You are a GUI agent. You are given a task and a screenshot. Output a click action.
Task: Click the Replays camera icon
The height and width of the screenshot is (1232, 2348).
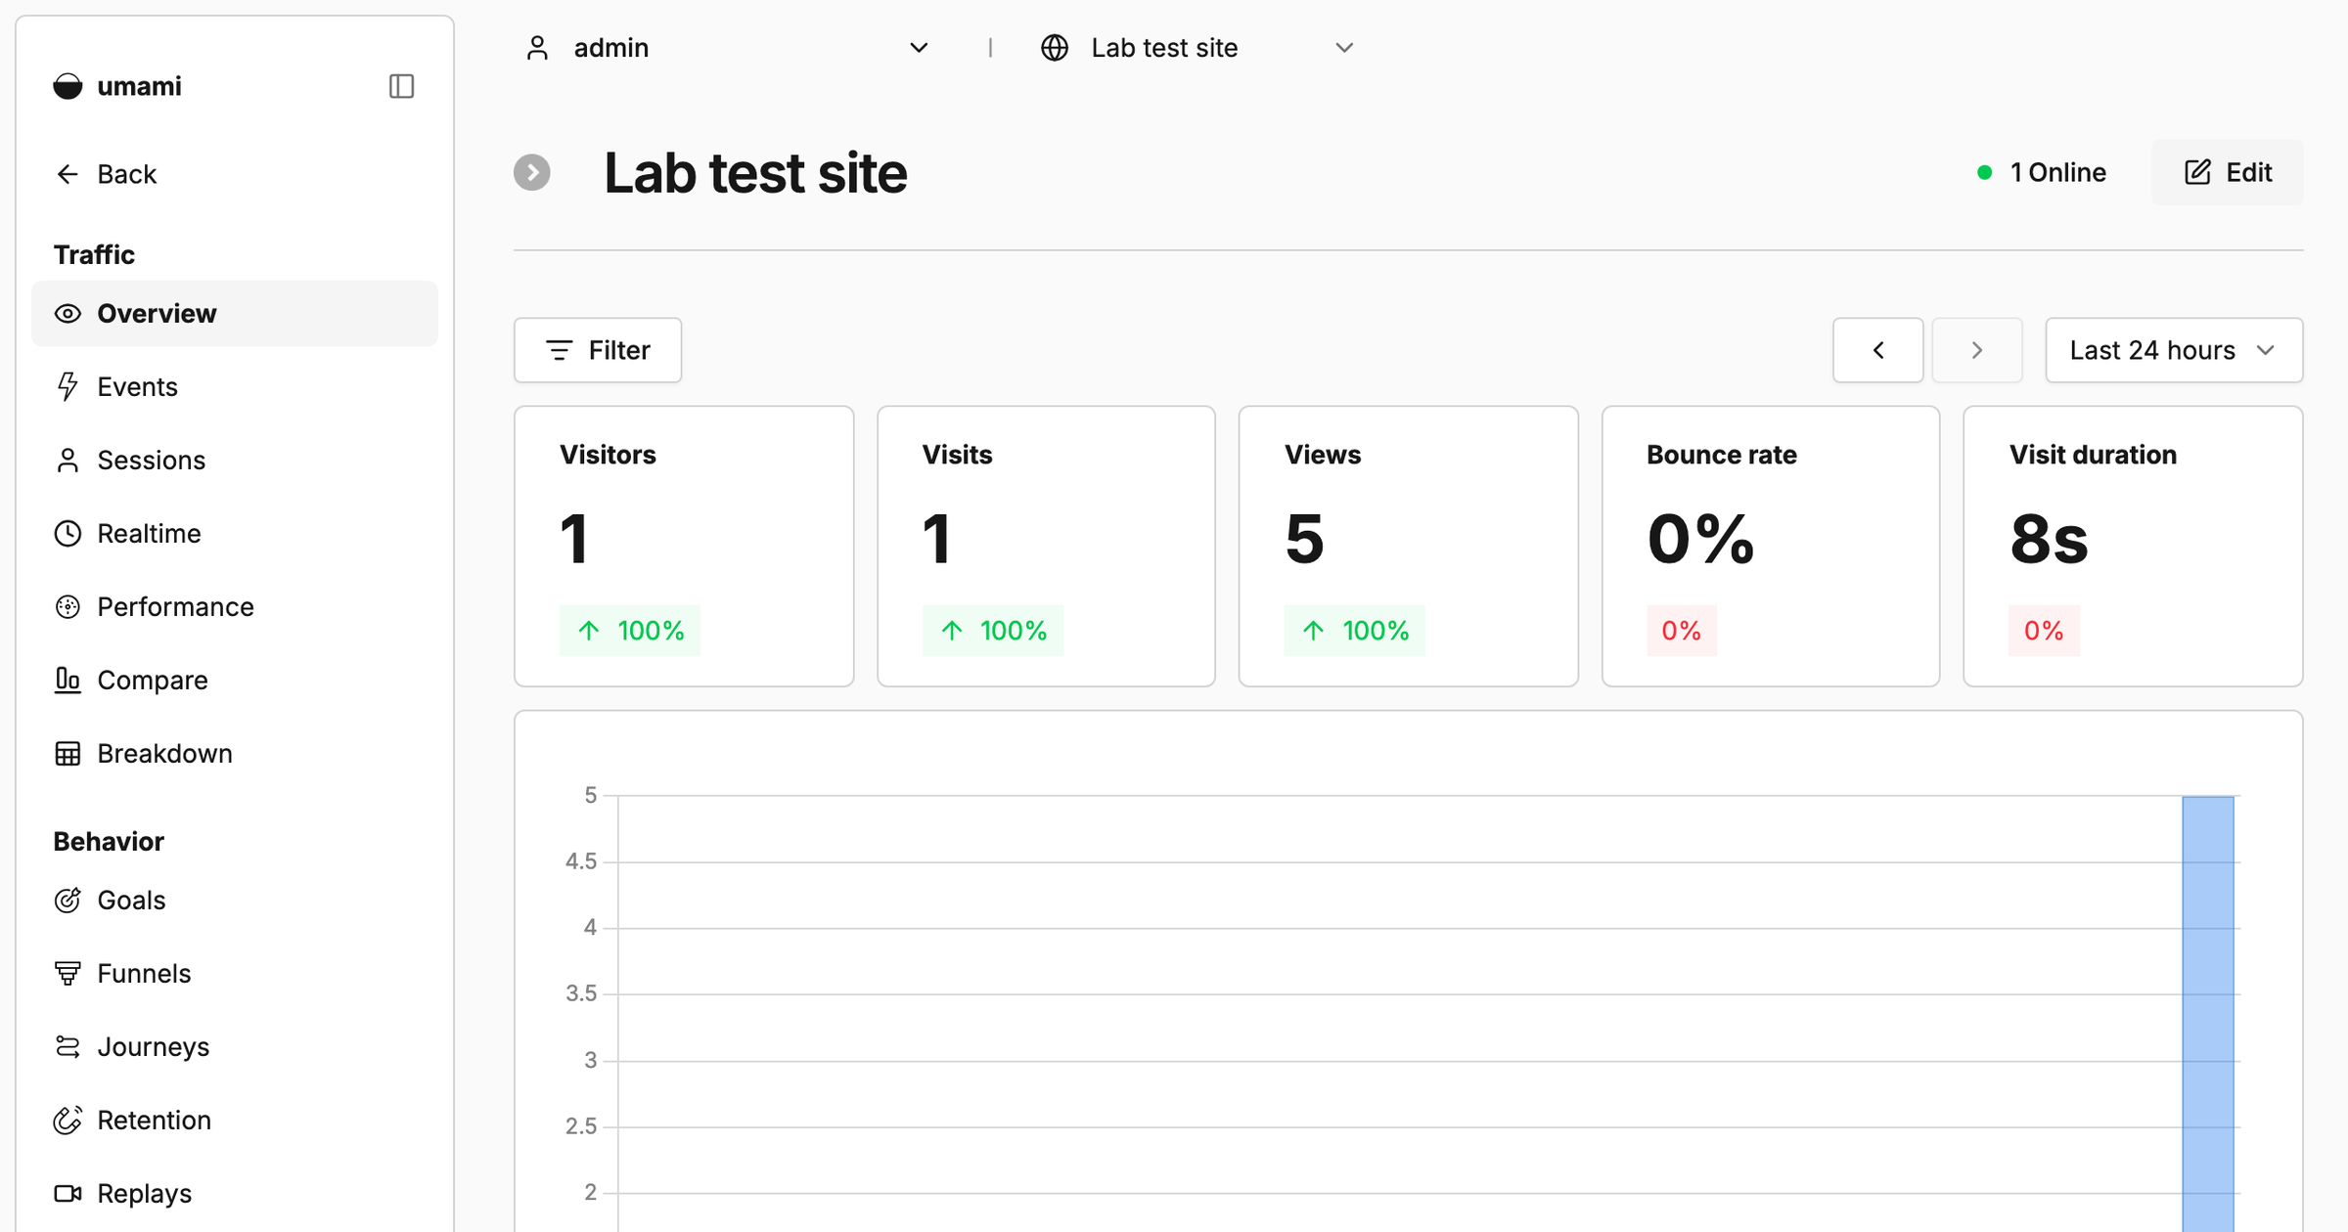pos(68,1194)
